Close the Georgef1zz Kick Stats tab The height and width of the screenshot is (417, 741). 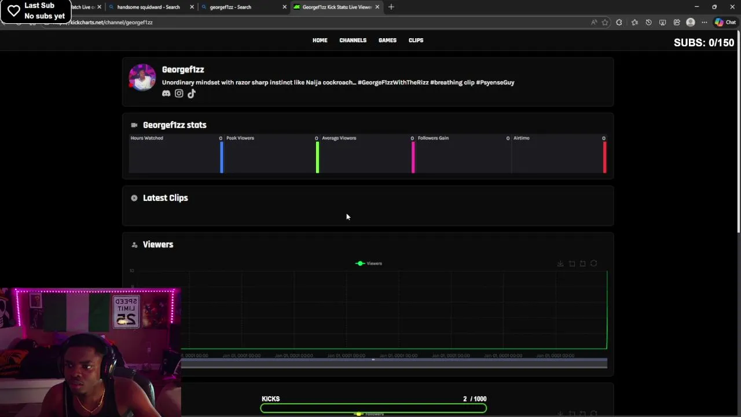point(377,7)
